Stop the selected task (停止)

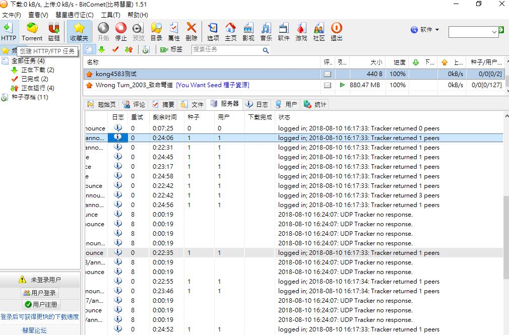pos(121,32)
